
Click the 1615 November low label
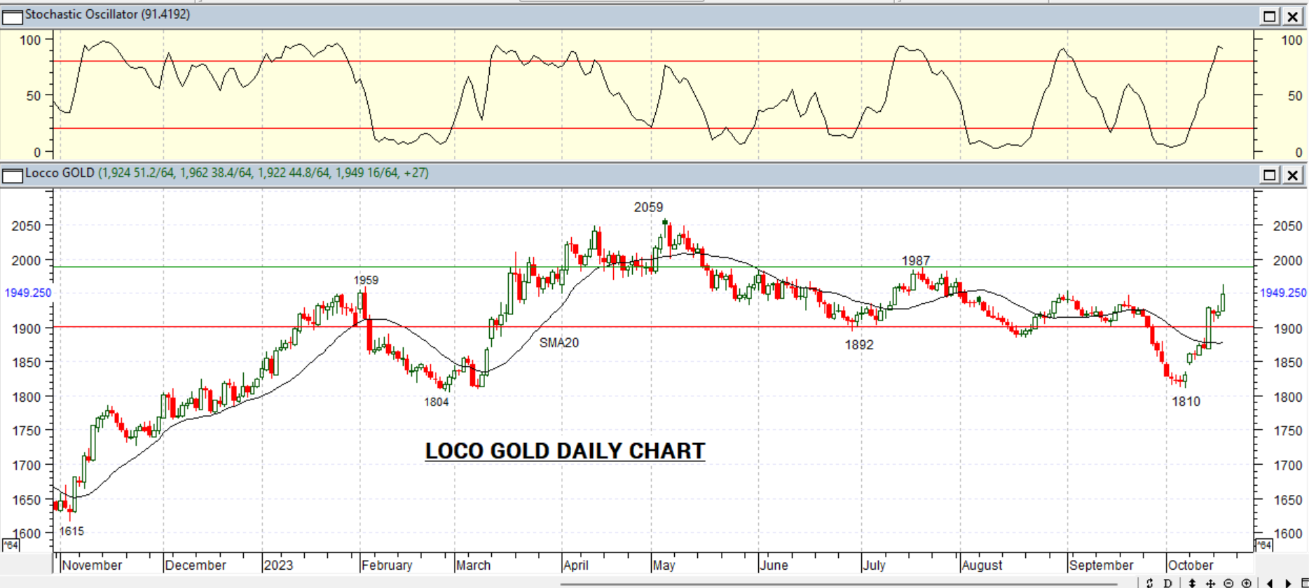coord(71,531)
